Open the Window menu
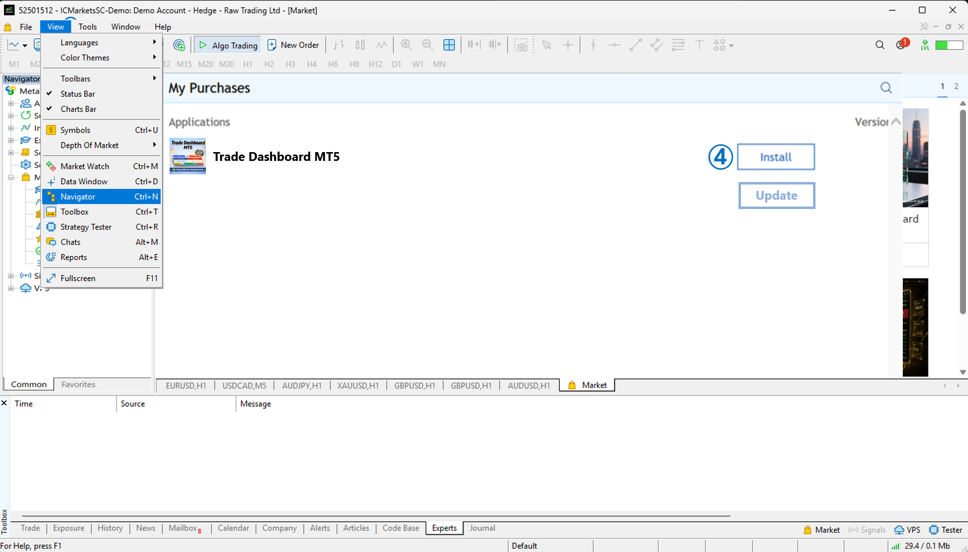Image resolution: width=968 pixels, height=552 pixels. pyautogui.click(x=126, y=27)
